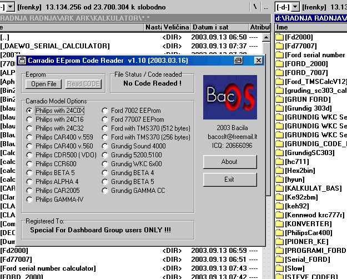
Task: Sort left panel by Veličina column
Action: (x=177, y=27)
